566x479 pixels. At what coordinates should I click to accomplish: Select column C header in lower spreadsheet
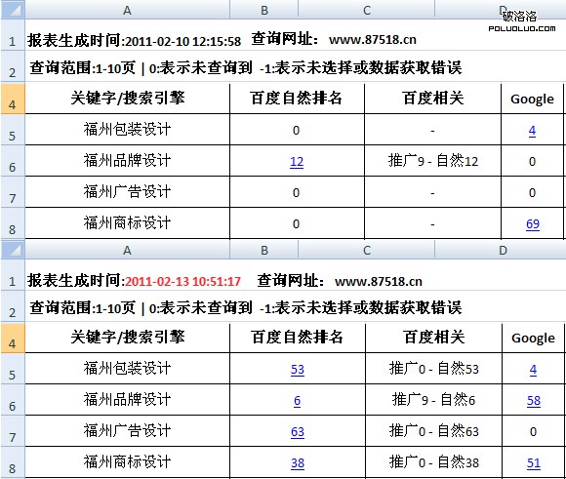(367, 250)
